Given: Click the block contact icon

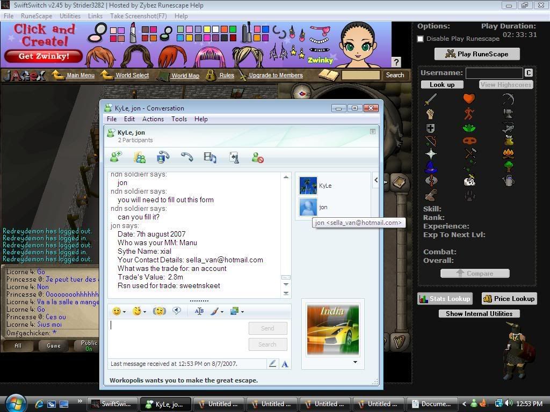Looking at the screenshot, I should pos(257,157).
